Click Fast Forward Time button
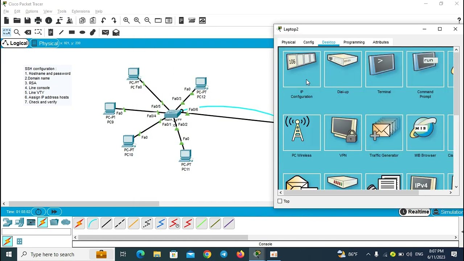 [54, 212]
